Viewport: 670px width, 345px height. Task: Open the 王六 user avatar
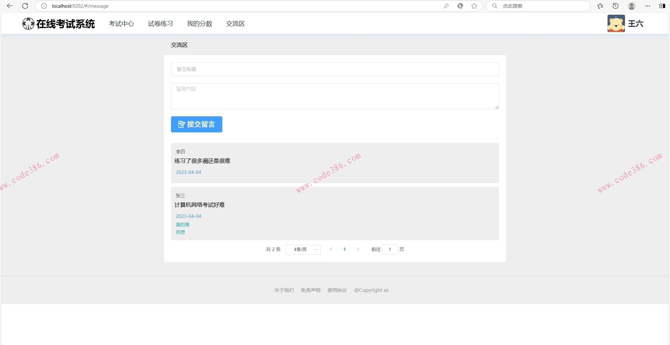point(616,23)
